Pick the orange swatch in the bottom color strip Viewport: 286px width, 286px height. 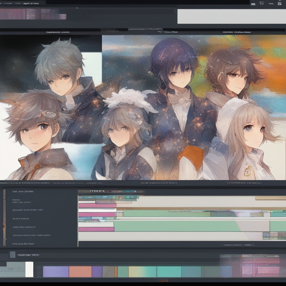pyautogui.click(x=80, y=271)
